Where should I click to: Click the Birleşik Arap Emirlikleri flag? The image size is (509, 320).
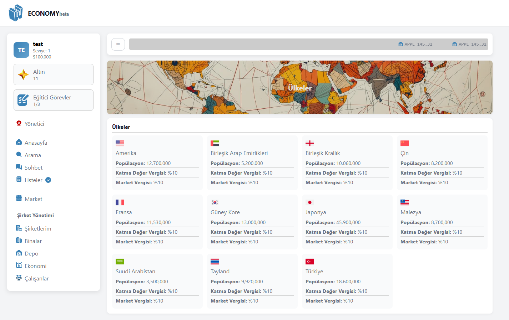[x=215, y=143]
